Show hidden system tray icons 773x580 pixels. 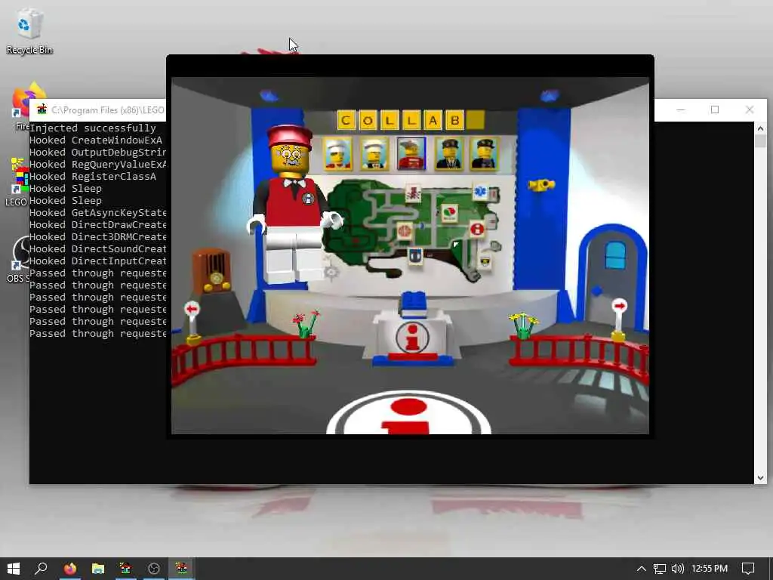tap(641, 569)
